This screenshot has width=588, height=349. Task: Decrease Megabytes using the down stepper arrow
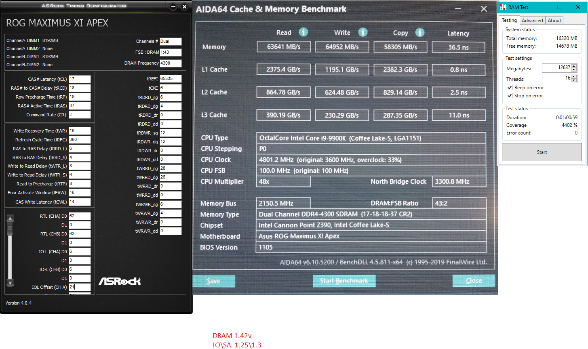point(574,70)
